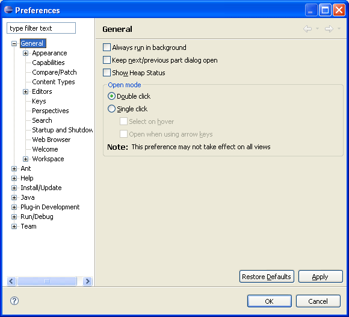349x317 pixels.
Task: Open Workspace preferences page
Action: pos(48,159)
